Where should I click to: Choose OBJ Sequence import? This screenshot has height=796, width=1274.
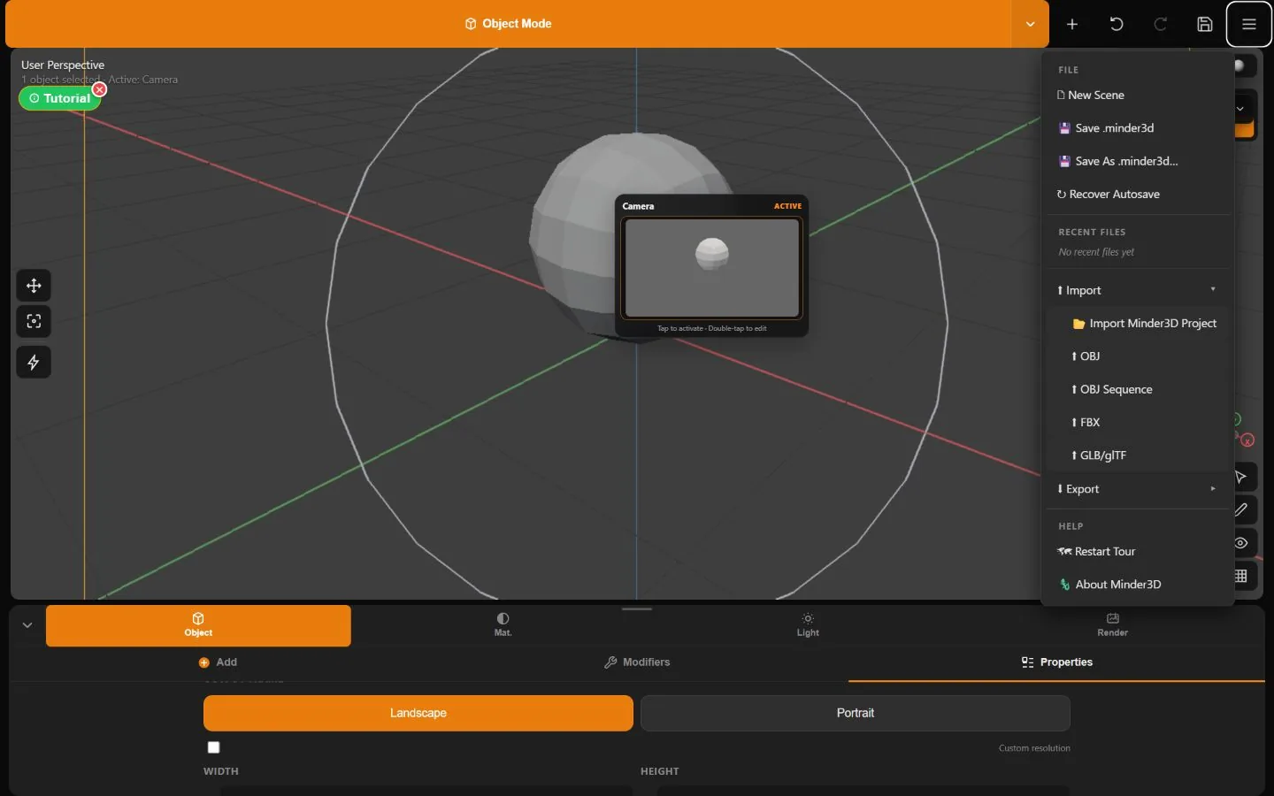tap(1144, 389)
